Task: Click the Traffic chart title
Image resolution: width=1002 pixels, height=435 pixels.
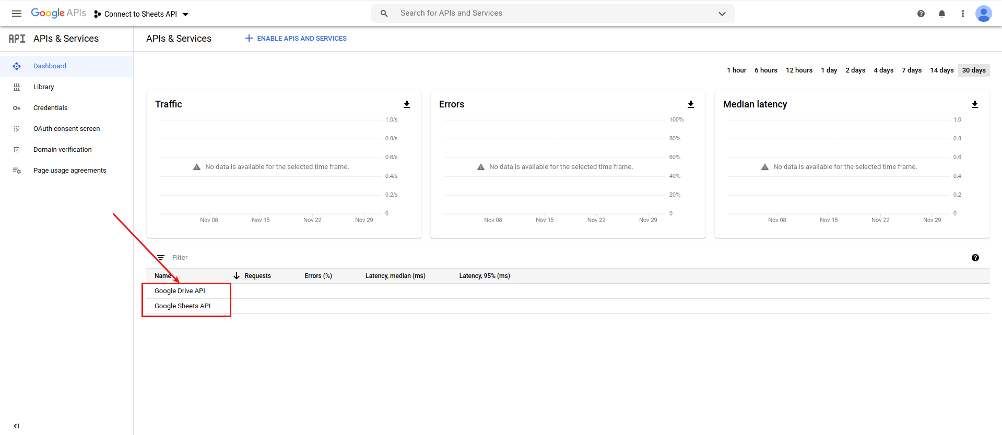Action: 169,104
